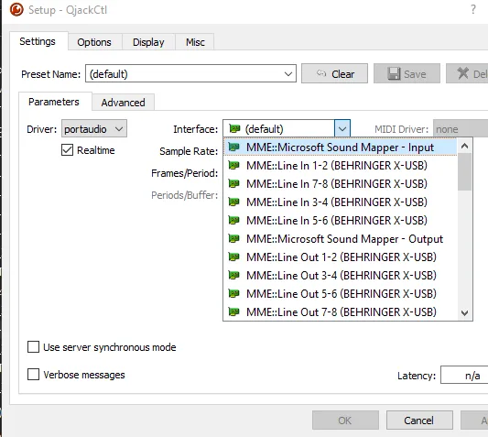Select MME::Line Out 1-2 (BEHRINGER X-USB)
The height and width of the screenshot is (437, 488).
coord(340,257)
